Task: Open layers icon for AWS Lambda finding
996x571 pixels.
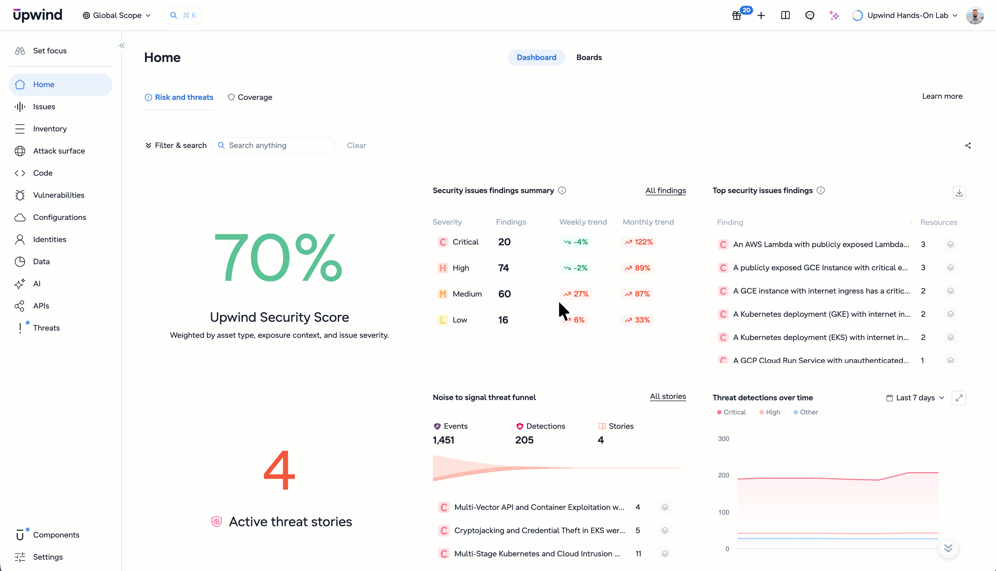Action: (951, 244)
